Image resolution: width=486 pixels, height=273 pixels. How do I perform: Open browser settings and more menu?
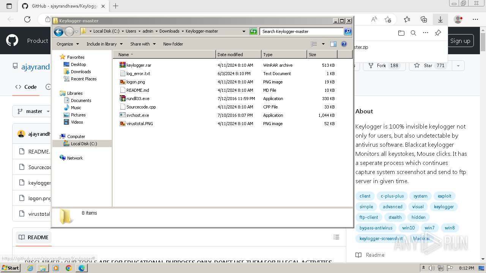click(475, 19)
